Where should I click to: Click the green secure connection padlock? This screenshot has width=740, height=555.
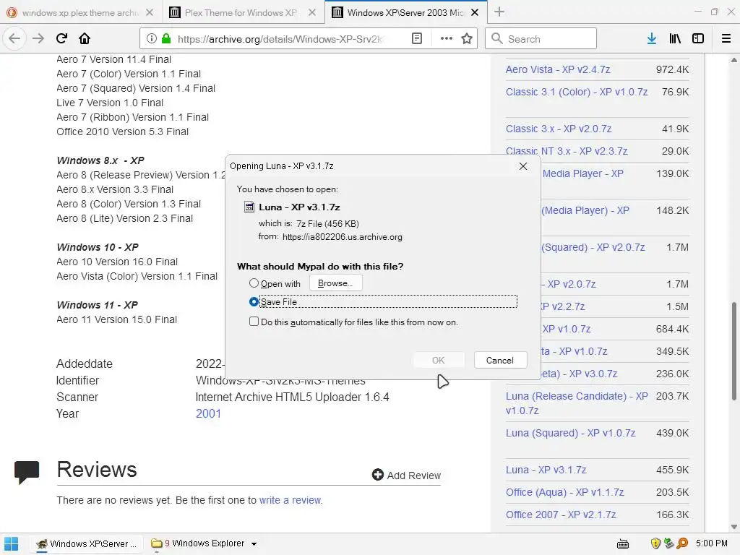point(166,39)
